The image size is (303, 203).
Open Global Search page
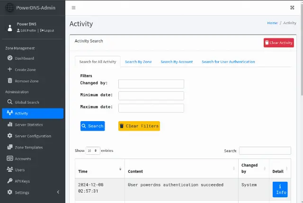[33, 102]
